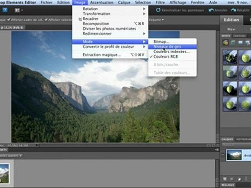Open the Répartir dropdown in options bar
Screen dimensions: 251x188
tap(156, 20)
